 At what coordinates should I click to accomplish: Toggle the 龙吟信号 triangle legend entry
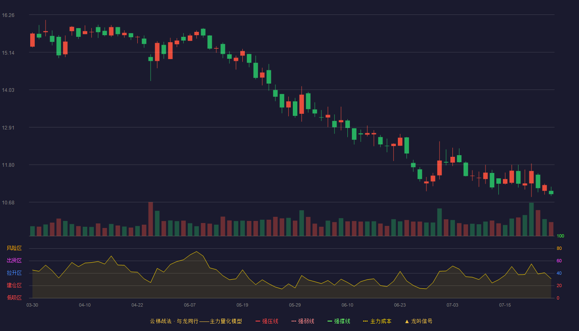[419, 321]
